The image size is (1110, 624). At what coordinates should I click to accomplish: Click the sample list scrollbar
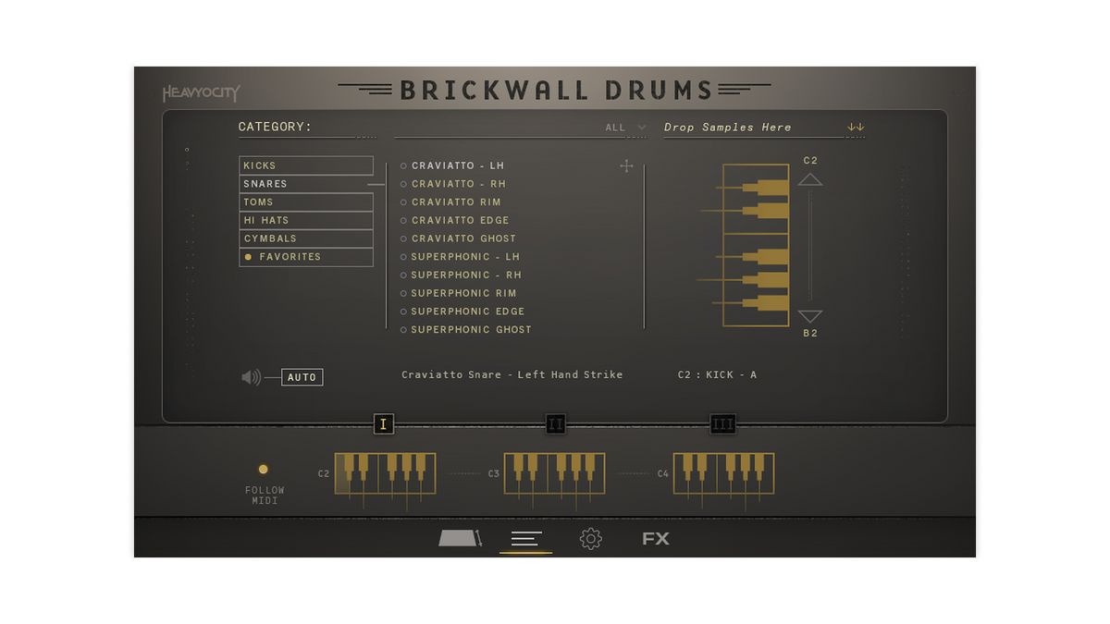644,246
